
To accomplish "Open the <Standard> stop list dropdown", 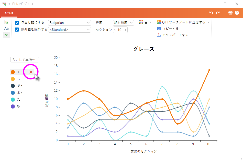I will tap(70, 30).
